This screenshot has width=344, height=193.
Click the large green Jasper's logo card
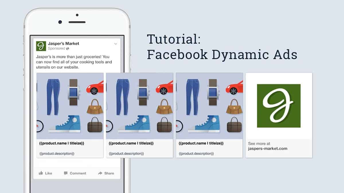pyautogui.click(x=279, y=106)
